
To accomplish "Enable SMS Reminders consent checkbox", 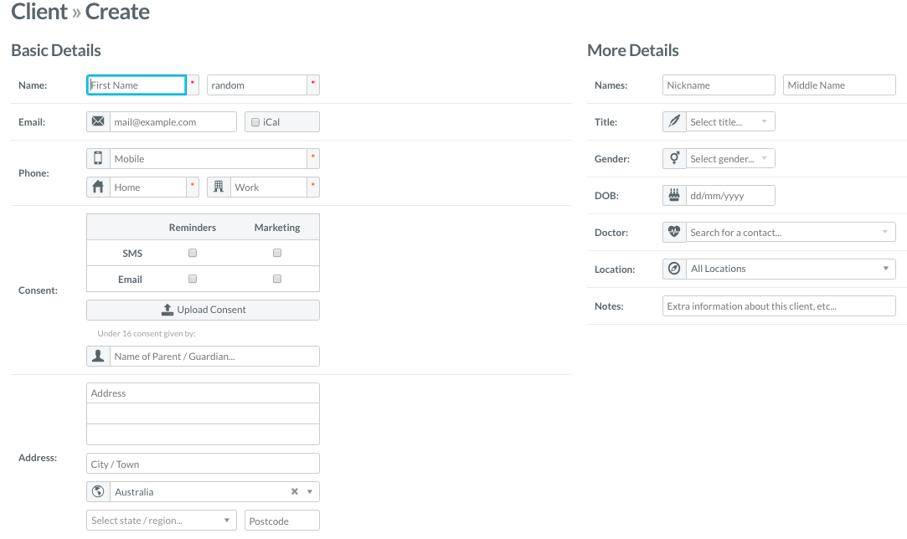I will [193, 253].
